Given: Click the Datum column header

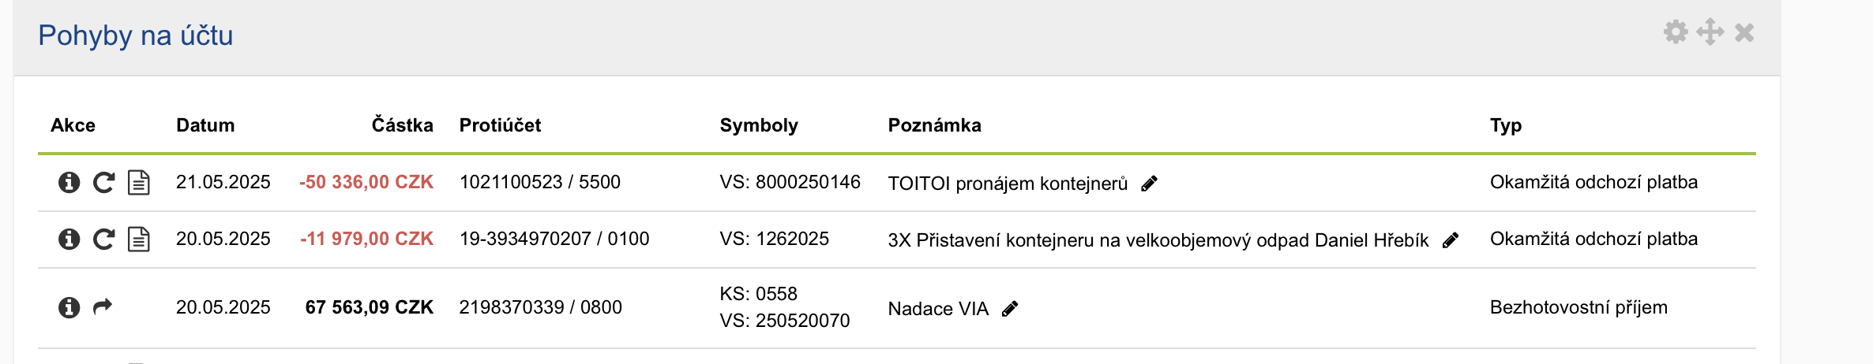Looking at the screenshot, I should (205, 125).
